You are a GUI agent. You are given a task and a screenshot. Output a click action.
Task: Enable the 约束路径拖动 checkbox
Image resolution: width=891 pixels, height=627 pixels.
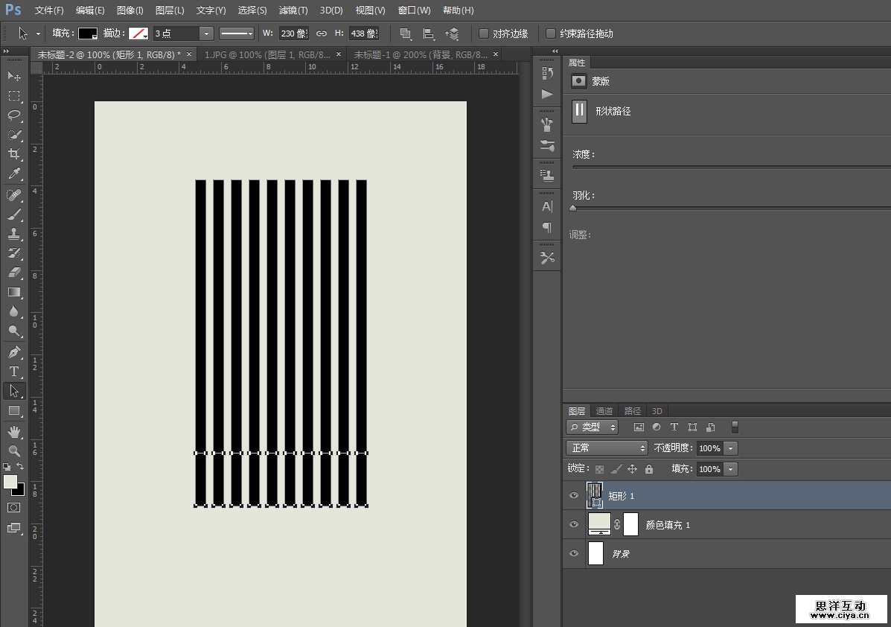[551, 34]
